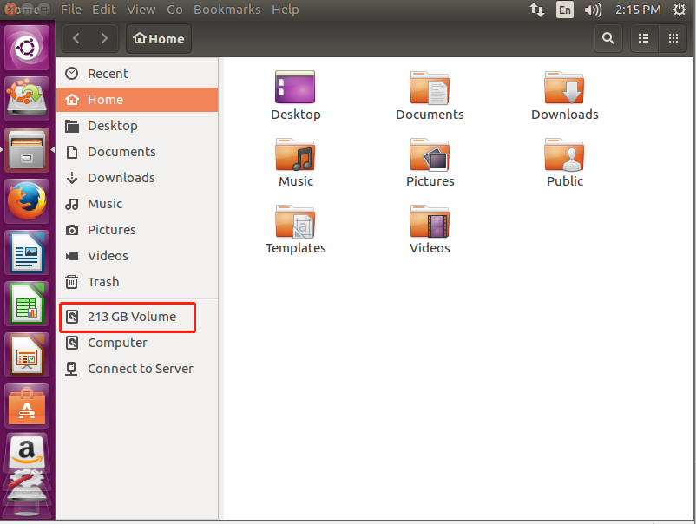The image size is (696, 524).
Task: Expand the Bookmarks menu
Action: click(x=227, y=10)
